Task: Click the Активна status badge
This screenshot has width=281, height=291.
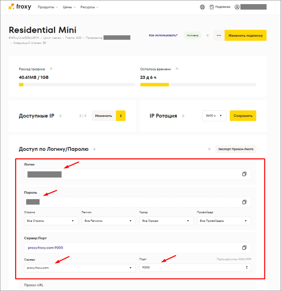Action: [x=192, y=35]
